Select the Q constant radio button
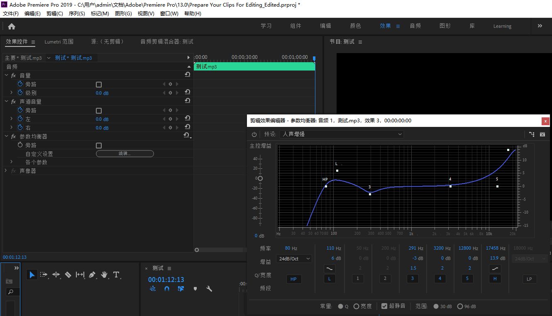The height and width of the screenshot is (316, 552). (x=340, y=306)
